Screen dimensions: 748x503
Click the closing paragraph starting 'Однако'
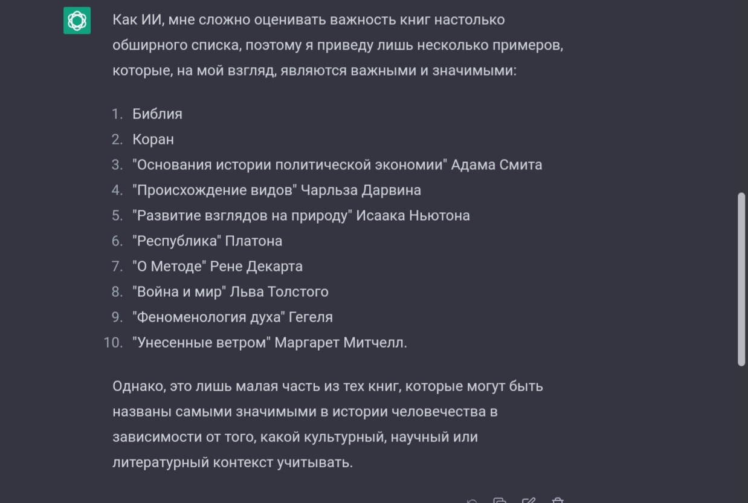[x=327, y=424]
